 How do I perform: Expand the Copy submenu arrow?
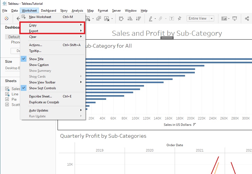(x=81, y=25)
